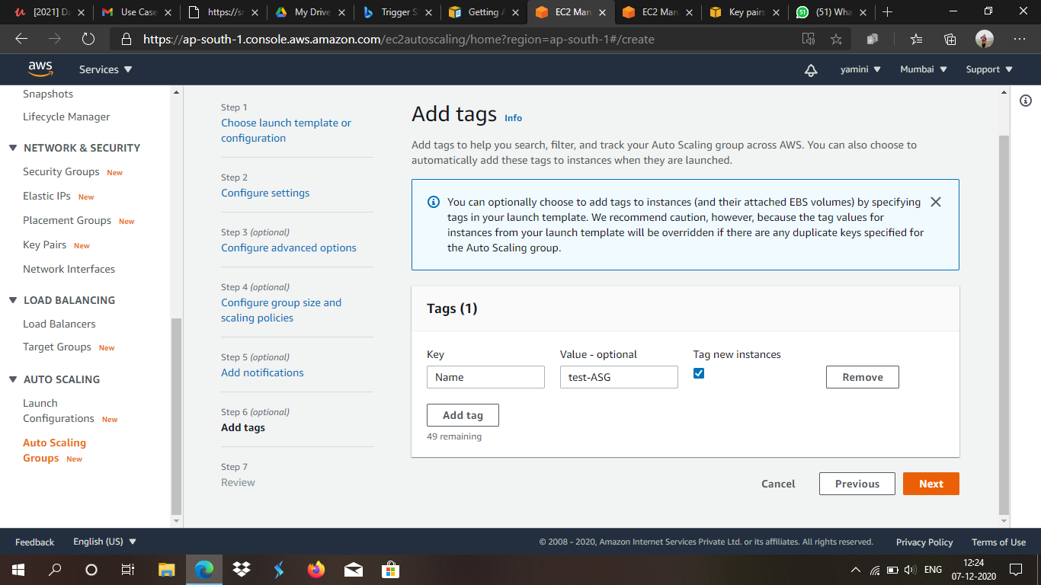Add this page to favorites star
The width and height of the screenshot is (1041, 585).
(x=836, y=39)
